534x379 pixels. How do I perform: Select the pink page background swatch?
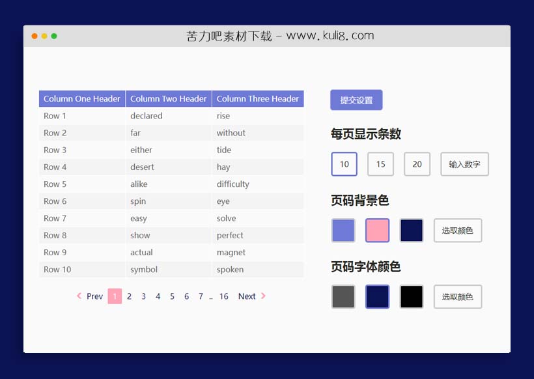point(377,230)
